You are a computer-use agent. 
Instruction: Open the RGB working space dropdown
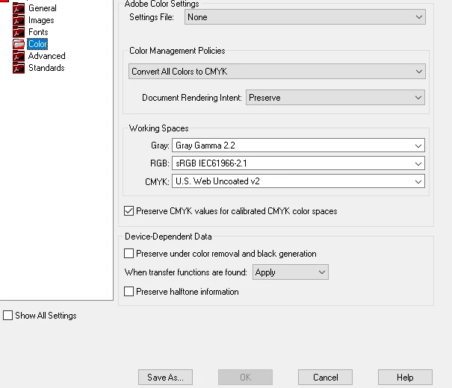298,163
